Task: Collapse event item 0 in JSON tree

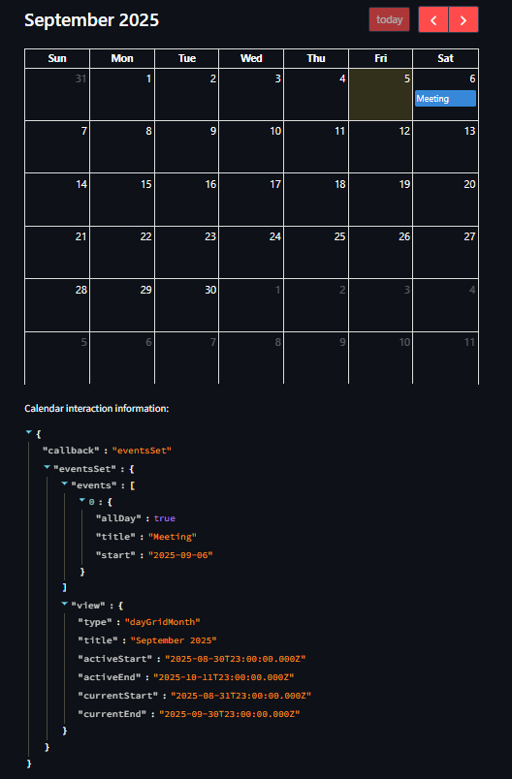Action: click(82, 501)
